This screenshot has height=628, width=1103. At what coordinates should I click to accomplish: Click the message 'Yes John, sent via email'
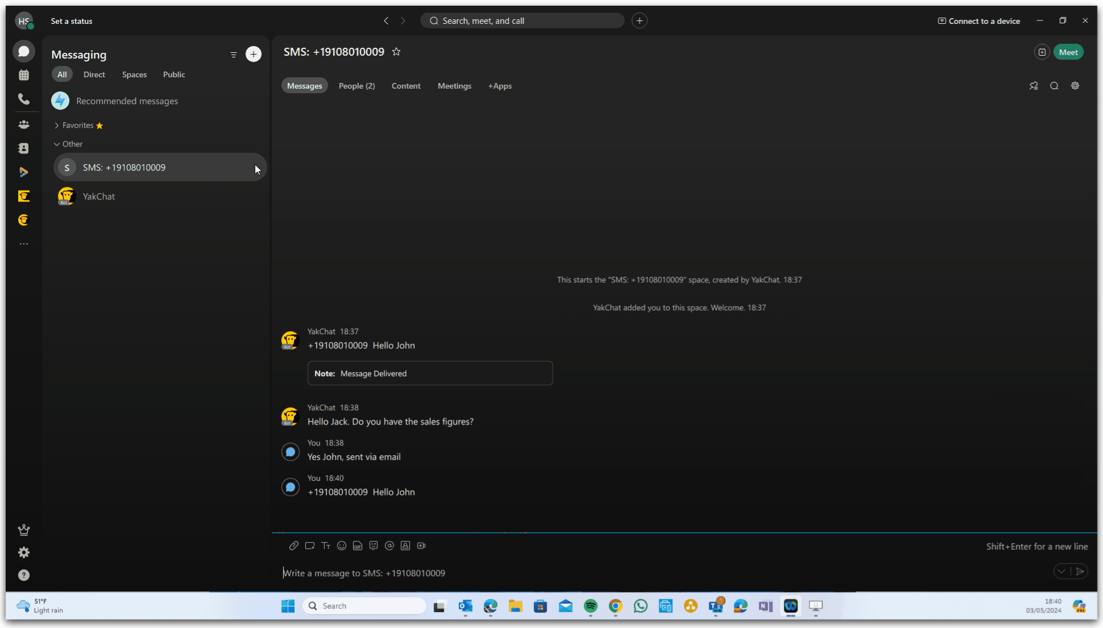[354, 457]
